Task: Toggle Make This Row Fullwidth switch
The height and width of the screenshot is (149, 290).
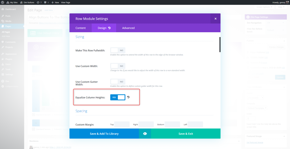Action: click(118, 50)
